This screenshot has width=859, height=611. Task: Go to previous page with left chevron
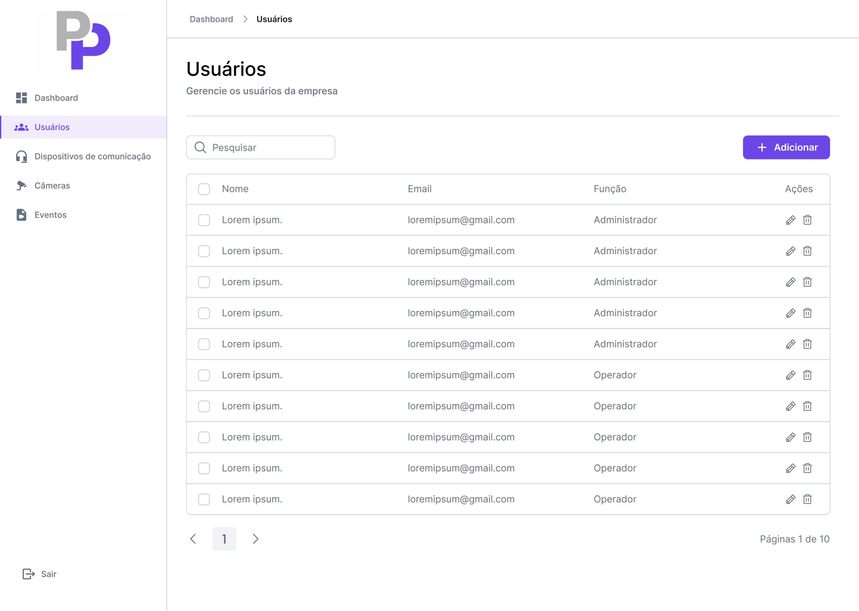(193, 539)
